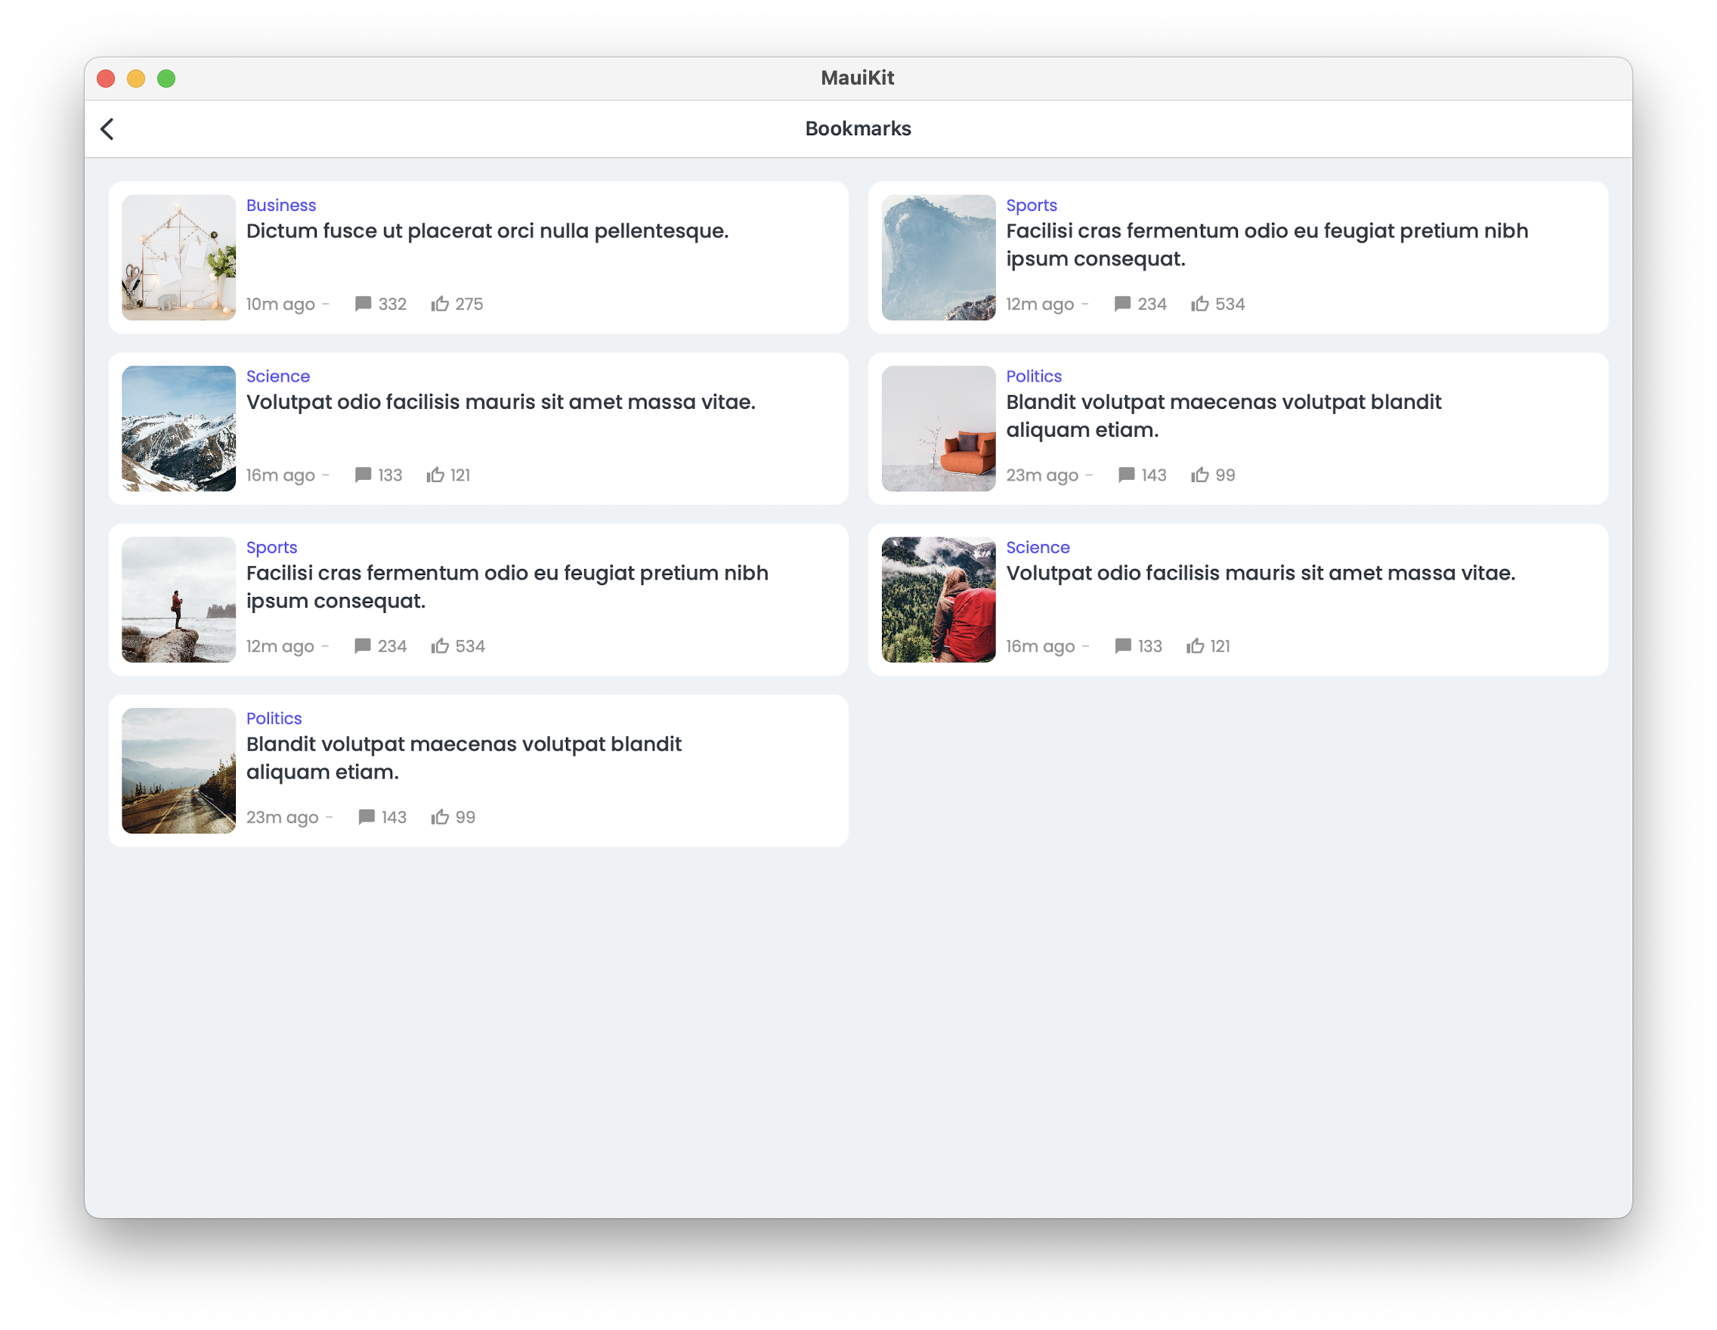Image resolution: width=1717 pixels, height=1330 pixels.
Task: Click thumbs-up icon on orange chair Politics card
Action: (x=1199, y=475)
